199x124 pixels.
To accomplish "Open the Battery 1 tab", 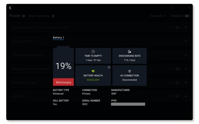I will coord(58,38).
